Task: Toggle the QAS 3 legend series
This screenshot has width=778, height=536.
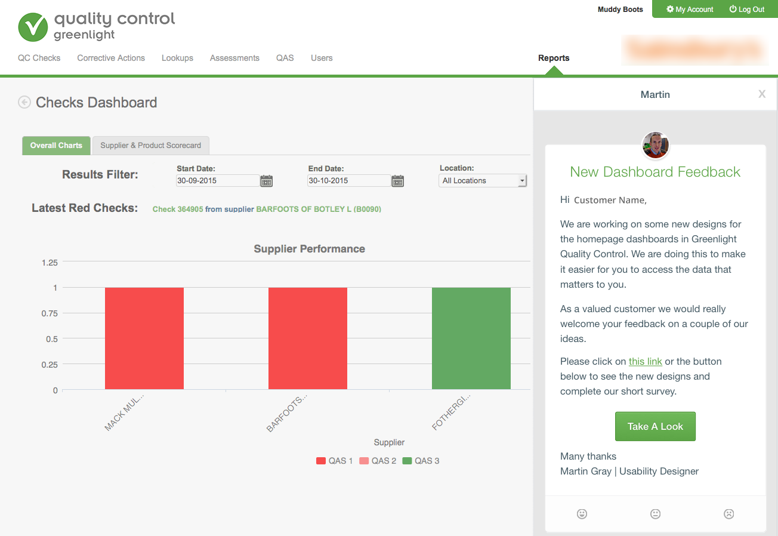Action: coord(421,460)
